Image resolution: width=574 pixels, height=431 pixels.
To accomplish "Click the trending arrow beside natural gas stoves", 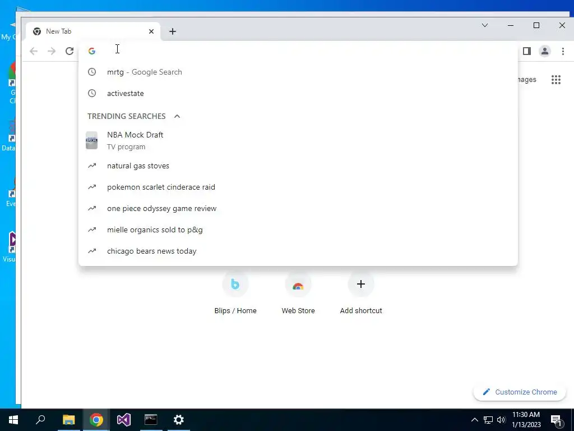I will (x=92, y=166).
